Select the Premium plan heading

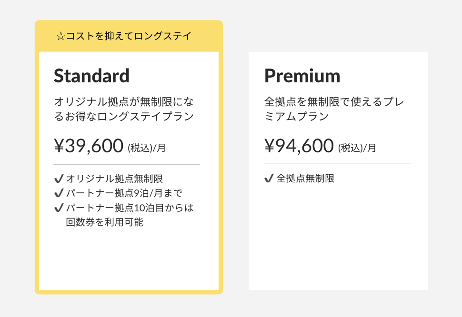click(x=302, y=76)
